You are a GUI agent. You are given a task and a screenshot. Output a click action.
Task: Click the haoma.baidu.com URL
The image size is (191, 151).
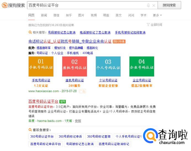point(49,121)
